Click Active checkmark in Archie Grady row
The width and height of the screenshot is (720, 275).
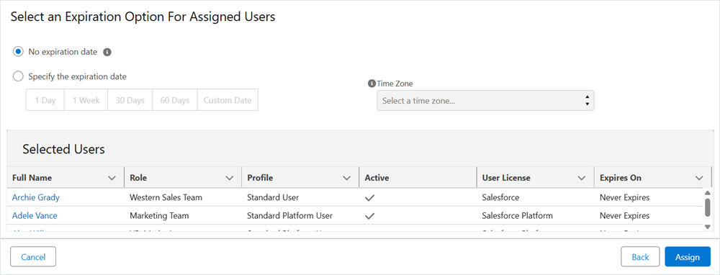pyautogui.click(x=369, y=198)
